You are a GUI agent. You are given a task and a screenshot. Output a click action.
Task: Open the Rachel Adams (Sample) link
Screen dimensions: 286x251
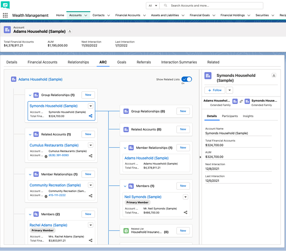48,225
